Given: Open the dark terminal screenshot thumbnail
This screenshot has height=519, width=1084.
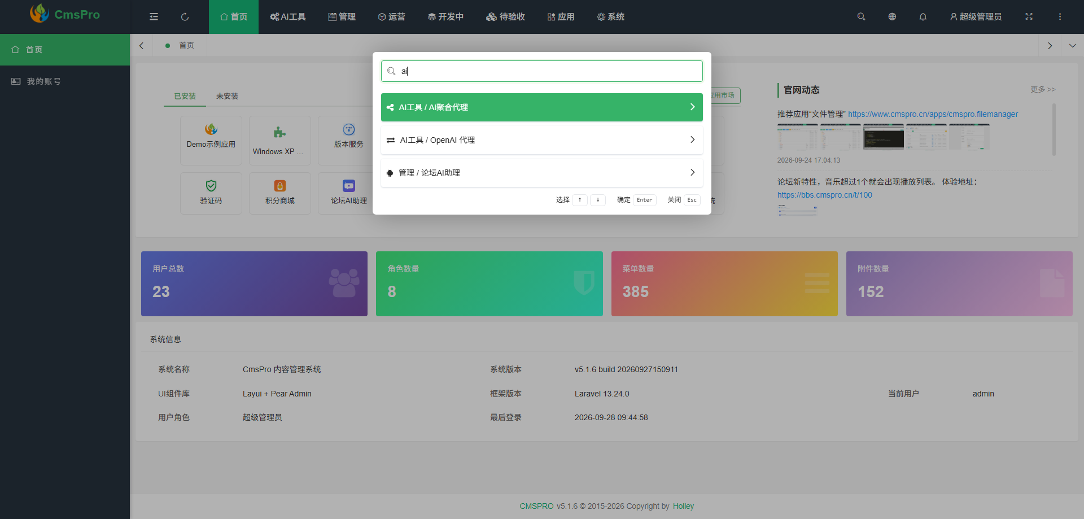Looking at the screenshot, I should (884, 137).
